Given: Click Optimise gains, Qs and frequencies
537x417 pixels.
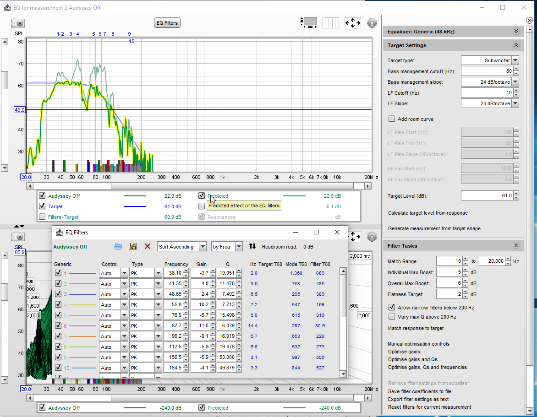Looking at the screenshot, I should coord(427,368).
